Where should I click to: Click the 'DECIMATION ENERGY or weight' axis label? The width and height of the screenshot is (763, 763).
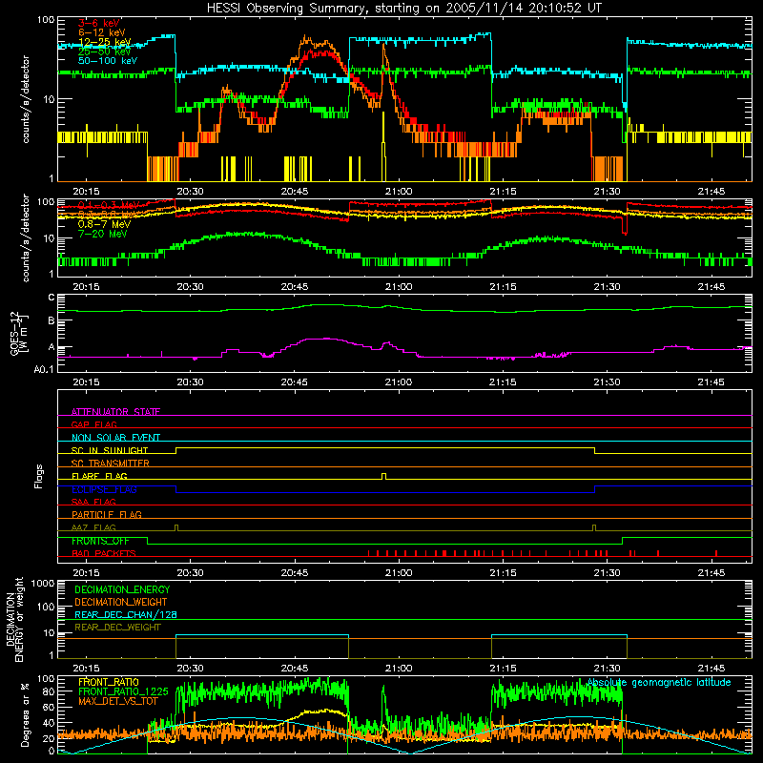pyautogui.click(x=14, y=619)
